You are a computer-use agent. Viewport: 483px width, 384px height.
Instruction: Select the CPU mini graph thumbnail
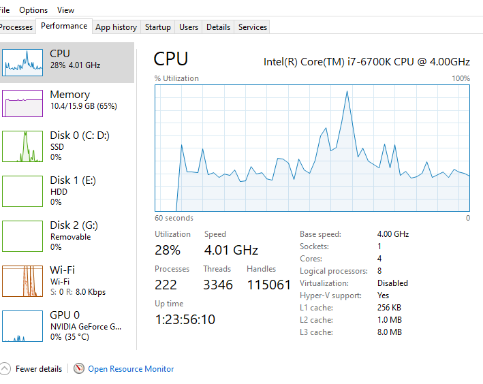22,63
